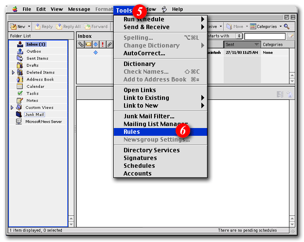Open the Tasks folder with the checkmark icon

coord(20,93)
